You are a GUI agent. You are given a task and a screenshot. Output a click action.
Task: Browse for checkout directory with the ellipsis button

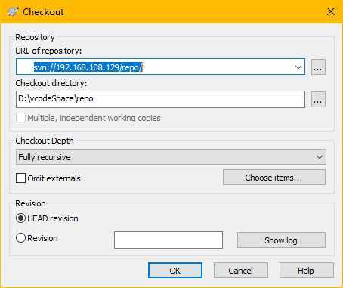click(318, 99)
